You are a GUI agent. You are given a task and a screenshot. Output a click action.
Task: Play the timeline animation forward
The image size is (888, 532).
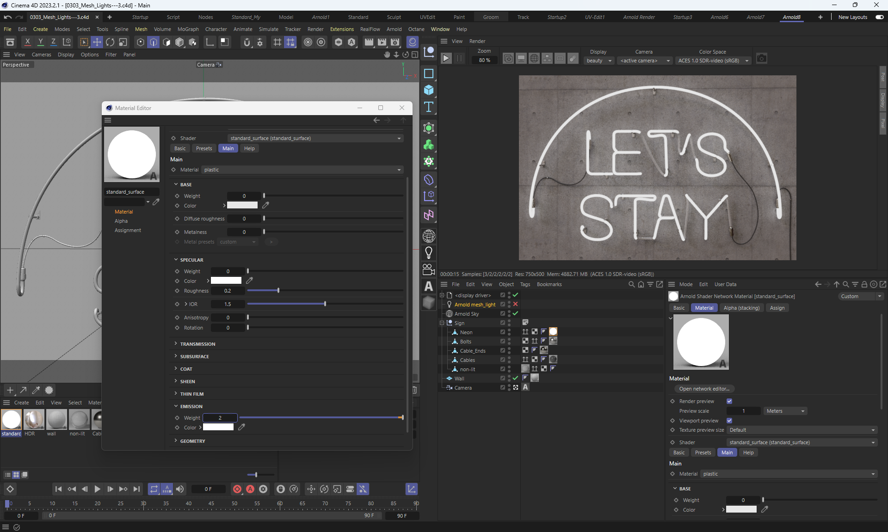[97, 489]
